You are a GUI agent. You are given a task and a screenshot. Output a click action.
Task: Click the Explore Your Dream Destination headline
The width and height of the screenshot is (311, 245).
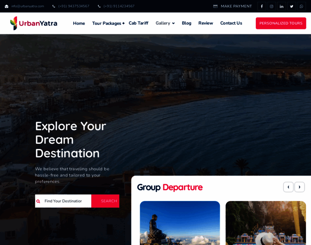coord(71,140)
